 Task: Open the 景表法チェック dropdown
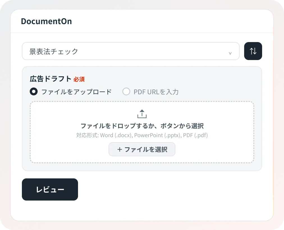130,51
